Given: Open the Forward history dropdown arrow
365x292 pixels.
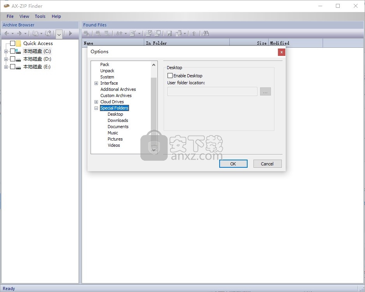Looking at the screenshot, I should pos(25,34).
